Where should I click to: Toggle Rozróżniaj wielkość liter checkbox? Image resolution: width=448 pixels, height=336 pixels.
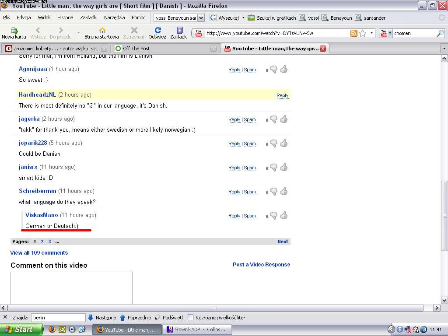[x=190, y=318]
